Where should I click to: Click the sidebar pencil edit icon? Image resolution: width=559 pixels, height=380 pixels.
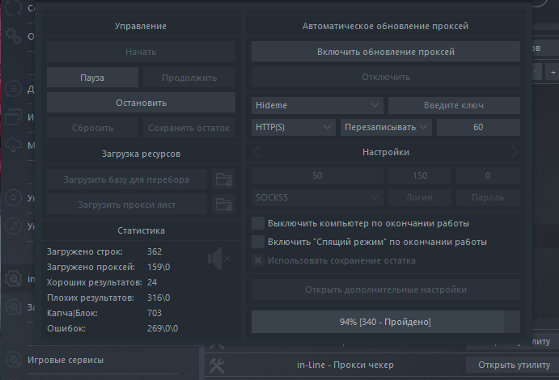point(13,226)
